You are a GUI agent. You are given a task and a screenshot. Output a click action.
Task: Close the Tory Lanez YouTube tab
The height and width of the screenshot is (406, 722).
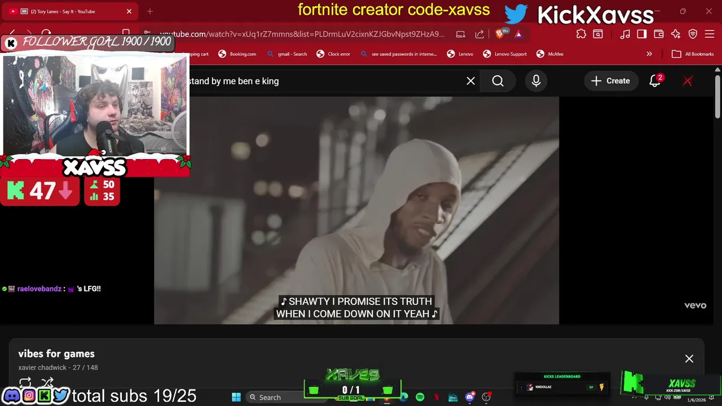[x=129, y=11]
